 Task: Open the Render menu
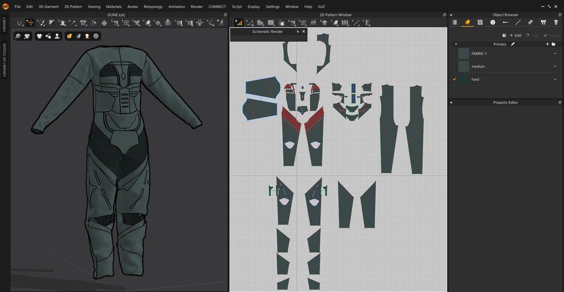pos(197,7)
